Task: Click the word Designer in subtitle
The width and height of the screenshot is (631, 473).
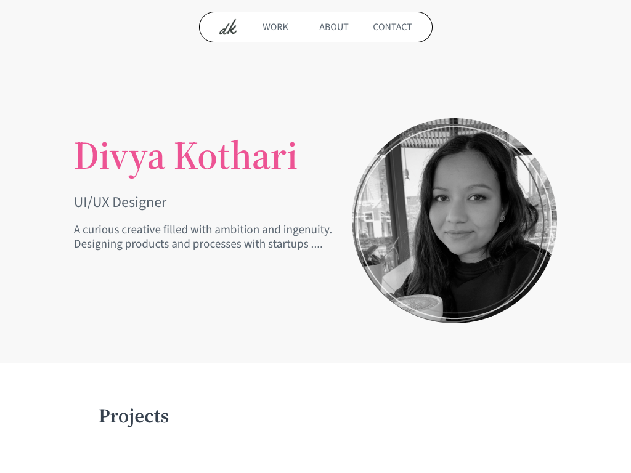Action: pyautogui.click(x=140, y=202)
